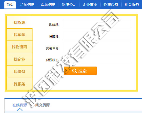
Task: Click into the 交易单号 text box
Action: pos(97,47)
